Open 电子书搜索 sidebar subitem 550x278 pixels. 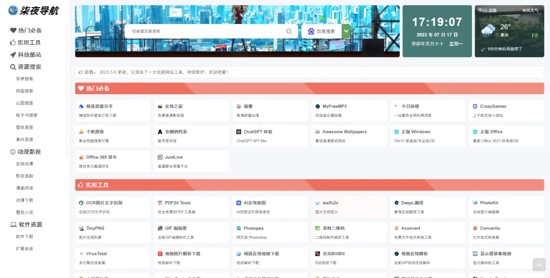[x=26, y=116]
